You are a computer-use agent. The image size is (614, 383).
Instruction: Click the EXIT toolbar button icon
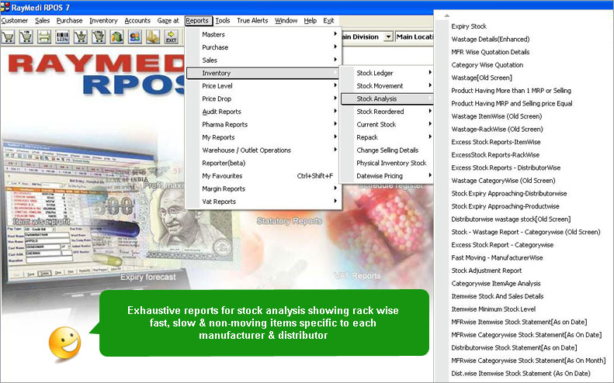(171, 36)
